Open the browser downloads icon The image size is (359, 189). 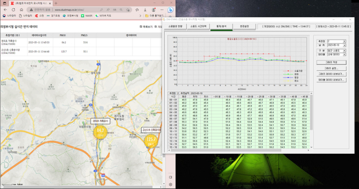(145, 10)
